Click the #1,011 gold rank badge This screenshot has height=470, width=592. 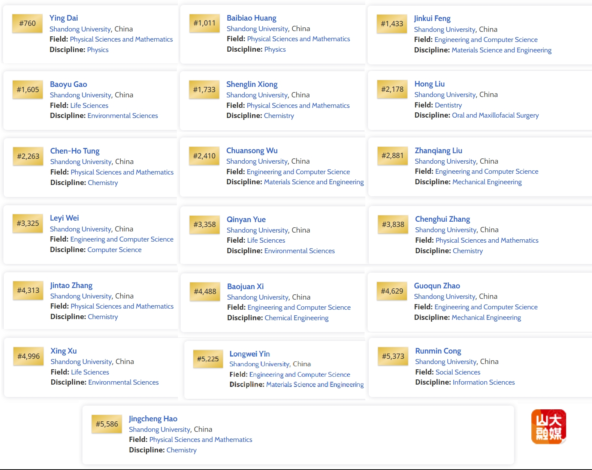tap(204, 23)
